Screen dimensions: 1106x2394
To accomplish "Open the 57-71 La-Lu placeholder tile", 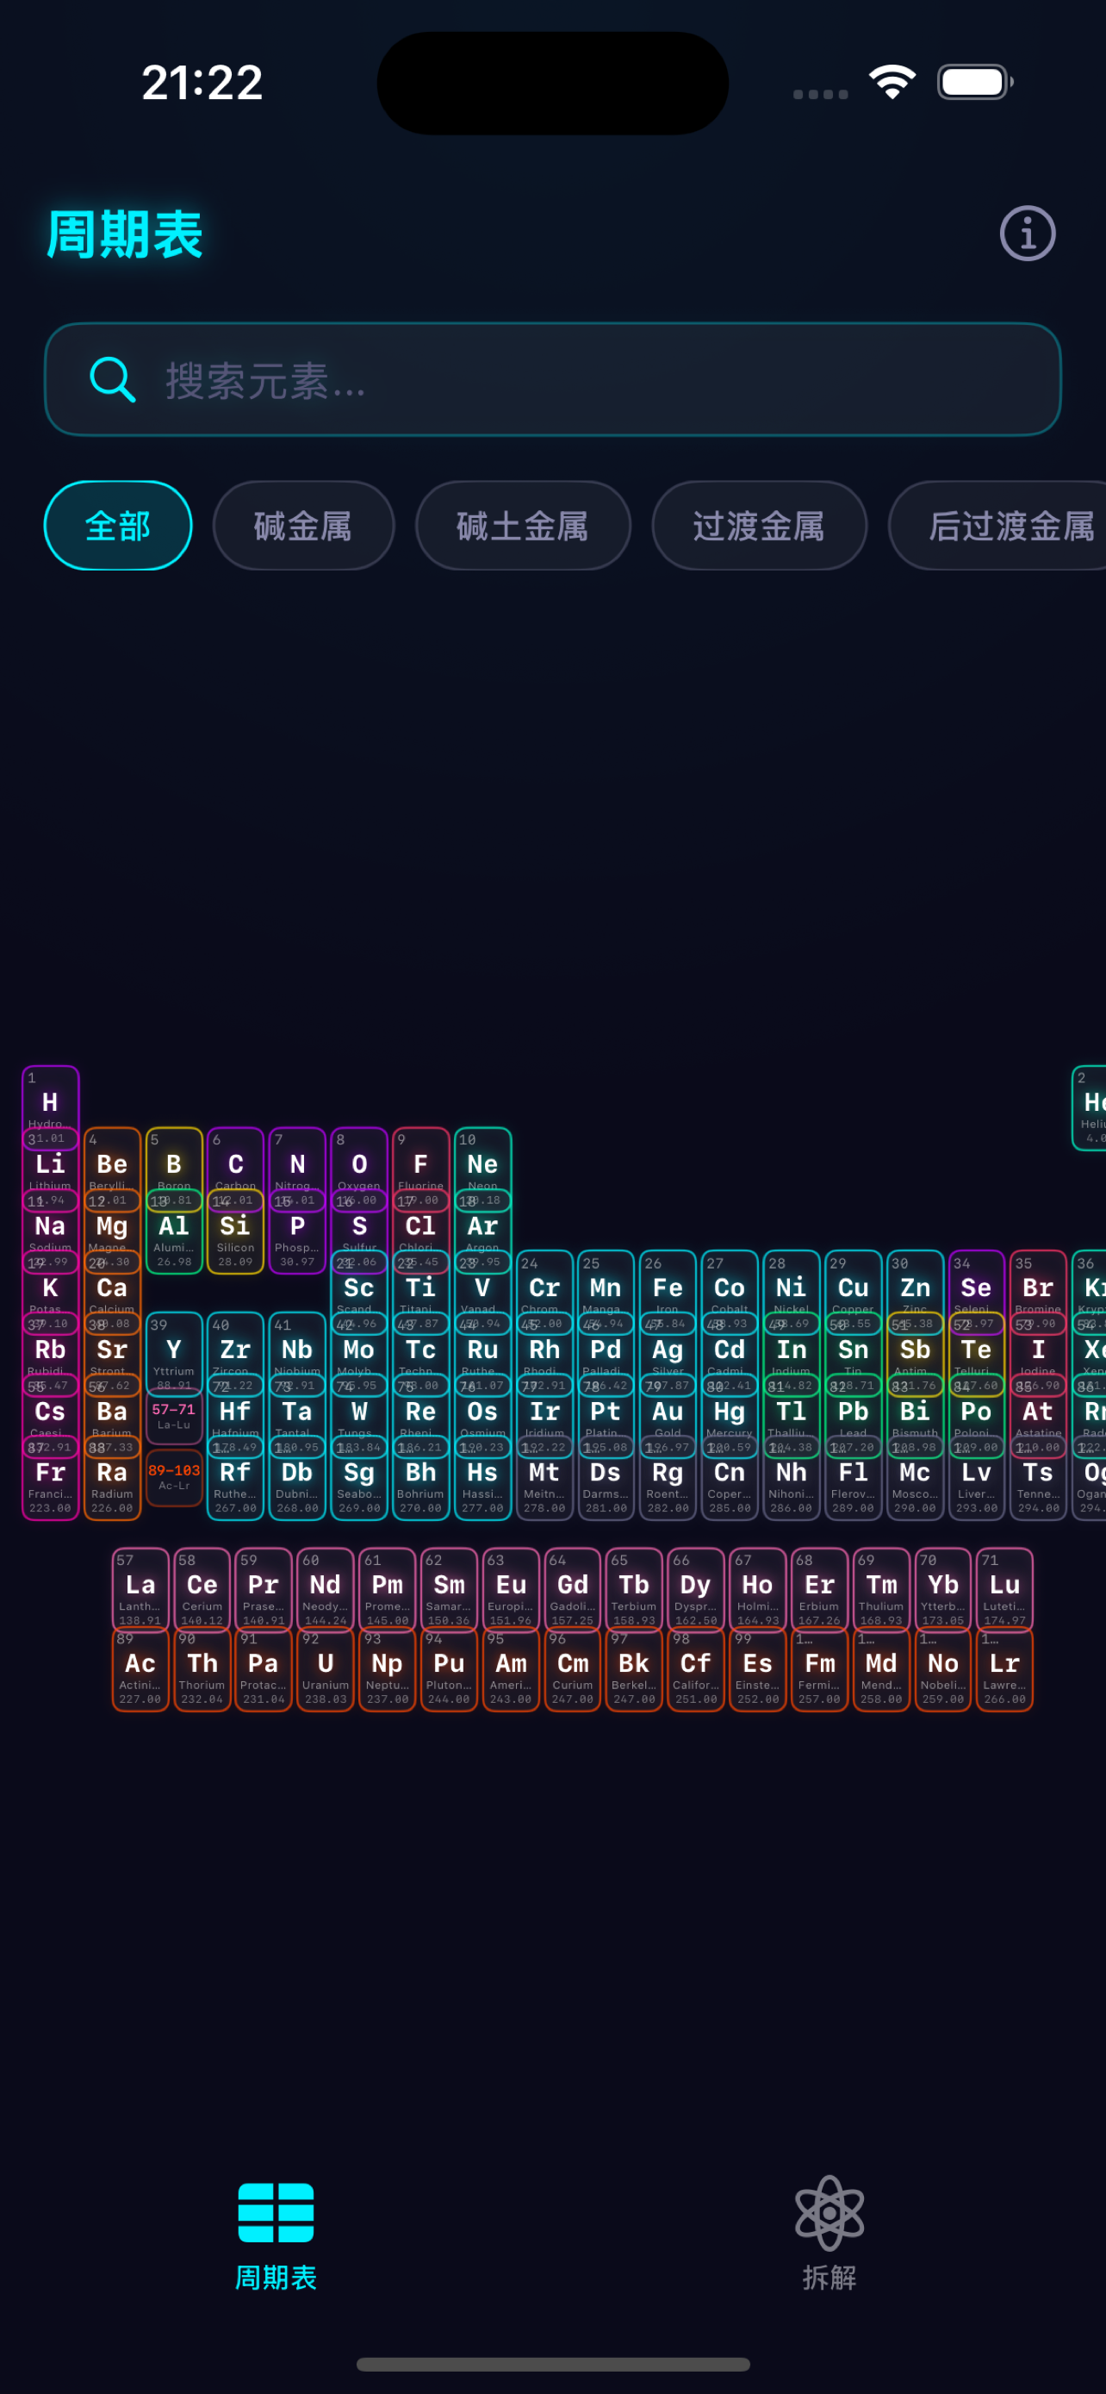I will [174, 1417].
